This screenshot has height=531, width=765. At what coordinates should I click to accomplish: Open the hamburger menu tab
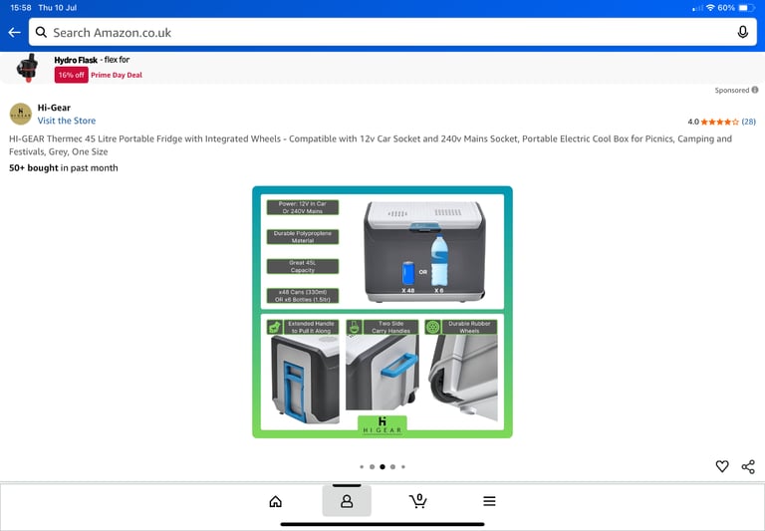pyautogui.click(x=489, y=501)
